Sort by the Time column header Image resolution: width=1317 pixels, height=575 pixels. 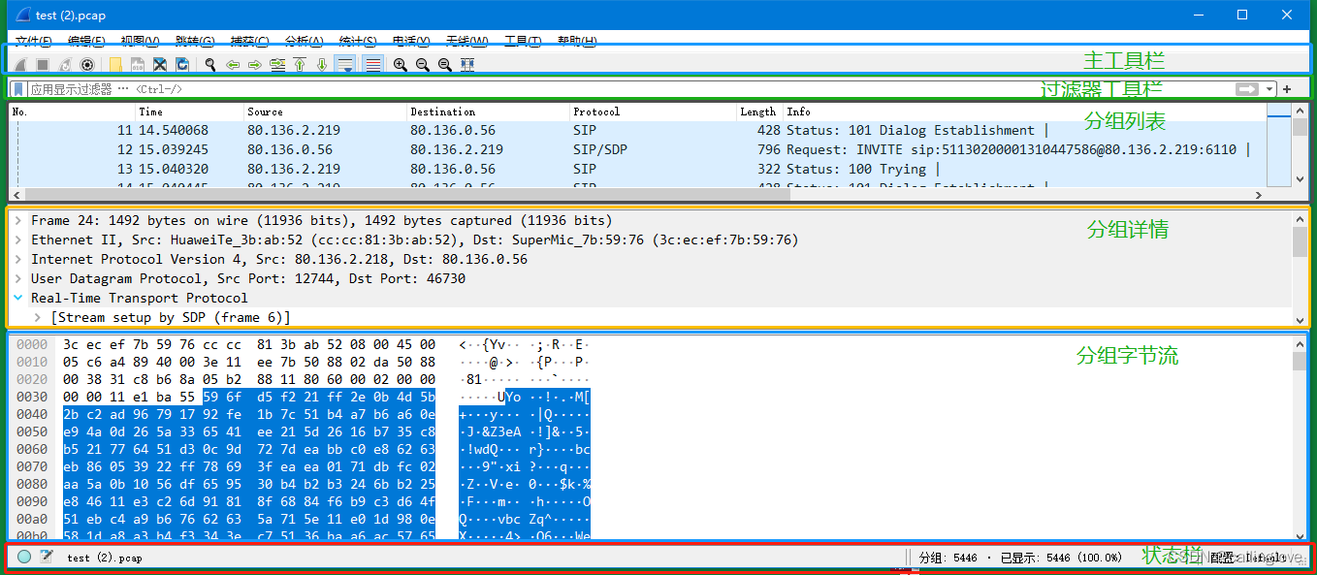[189, 112]
